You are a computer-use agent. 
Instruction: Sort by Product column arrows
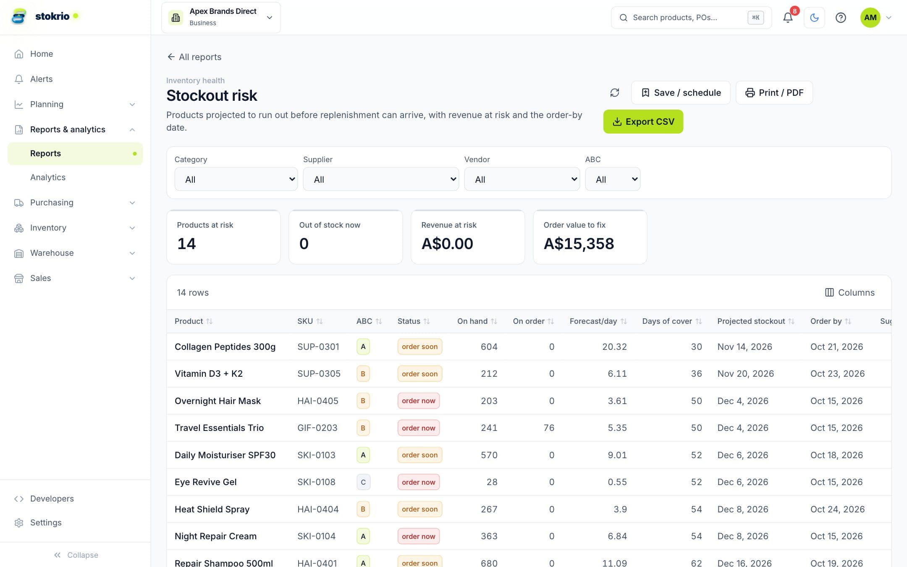209,321
